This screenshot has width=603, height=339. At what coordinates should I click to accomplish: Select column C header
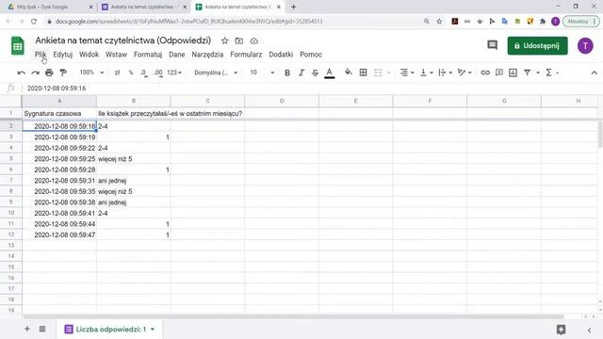click(x=207, y=101)
